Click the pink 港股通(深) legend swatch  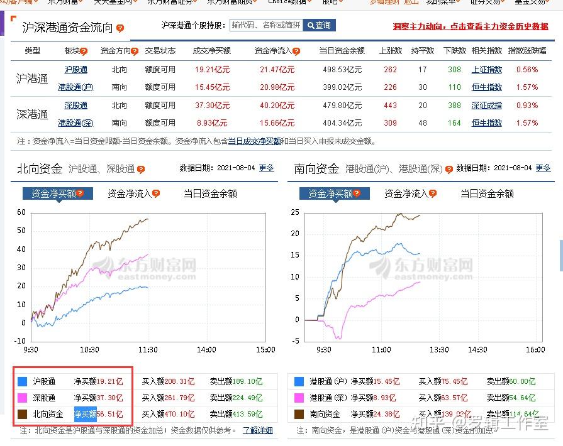coord(299,398)
